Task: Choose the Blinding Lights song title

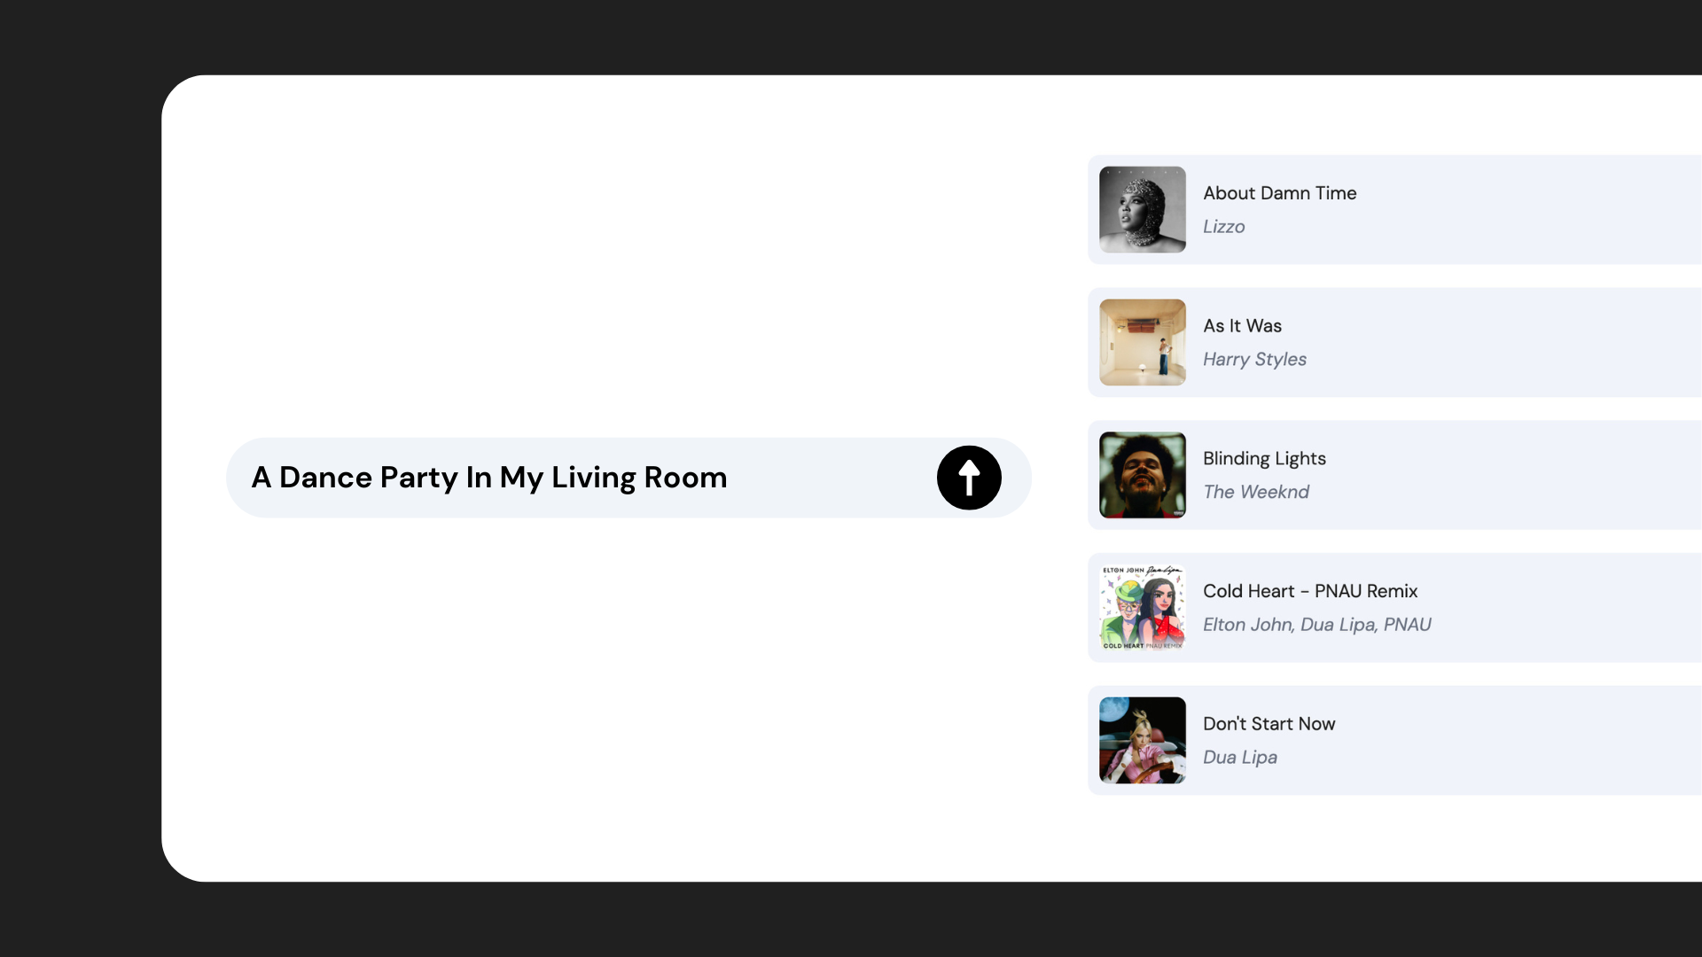Action: click(x=1264, y=459)
